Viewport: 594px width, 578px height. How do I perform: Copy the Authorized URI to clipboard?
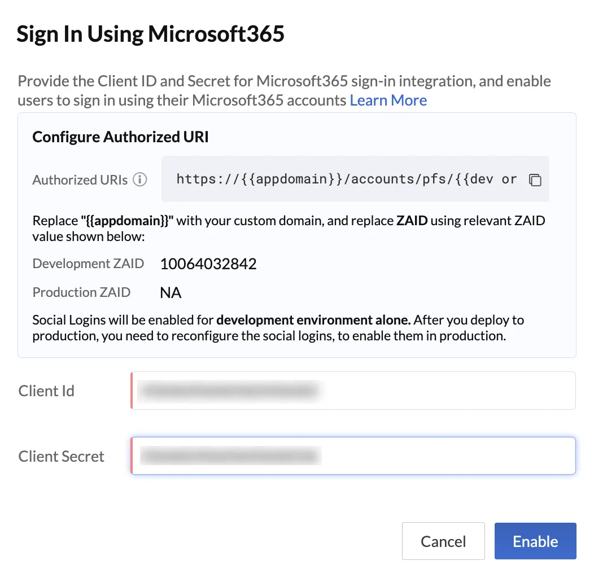tap(535, 179)
